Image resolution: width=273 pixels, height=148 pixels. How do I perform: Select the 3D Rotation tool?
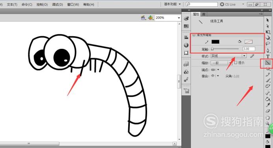pos(268,38)
